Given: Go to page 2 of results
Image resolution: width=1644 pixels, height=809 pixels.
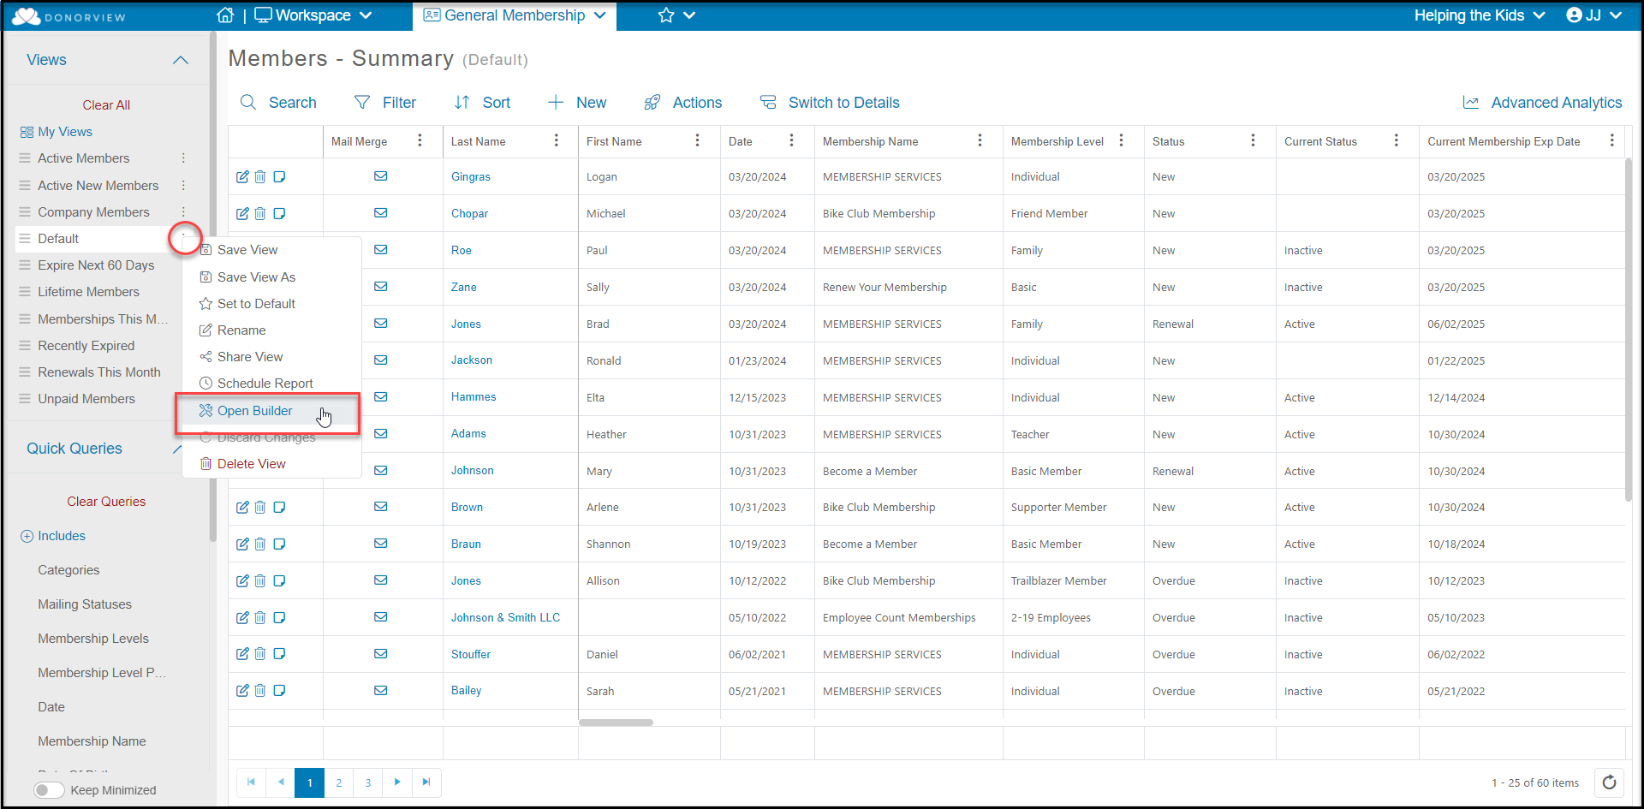Looking at the screenshot, I should click(x=339, y=782).
